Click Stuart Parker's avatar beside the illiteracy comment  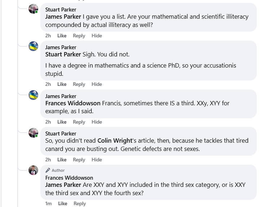33,9
